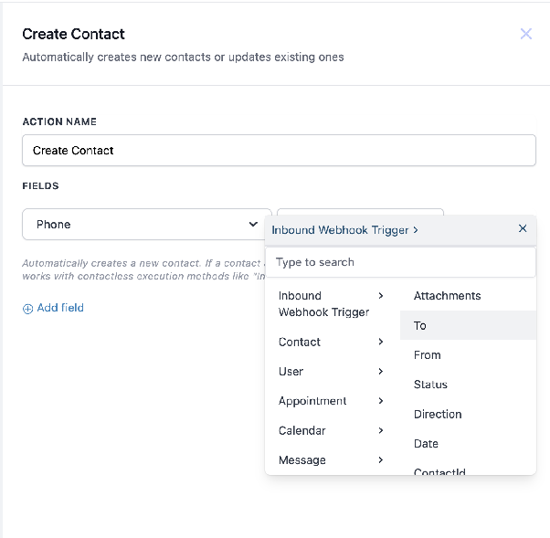The width and height of the screenshot is (550, 538).
Task: Click the Add field link
Action: point(60,308)
